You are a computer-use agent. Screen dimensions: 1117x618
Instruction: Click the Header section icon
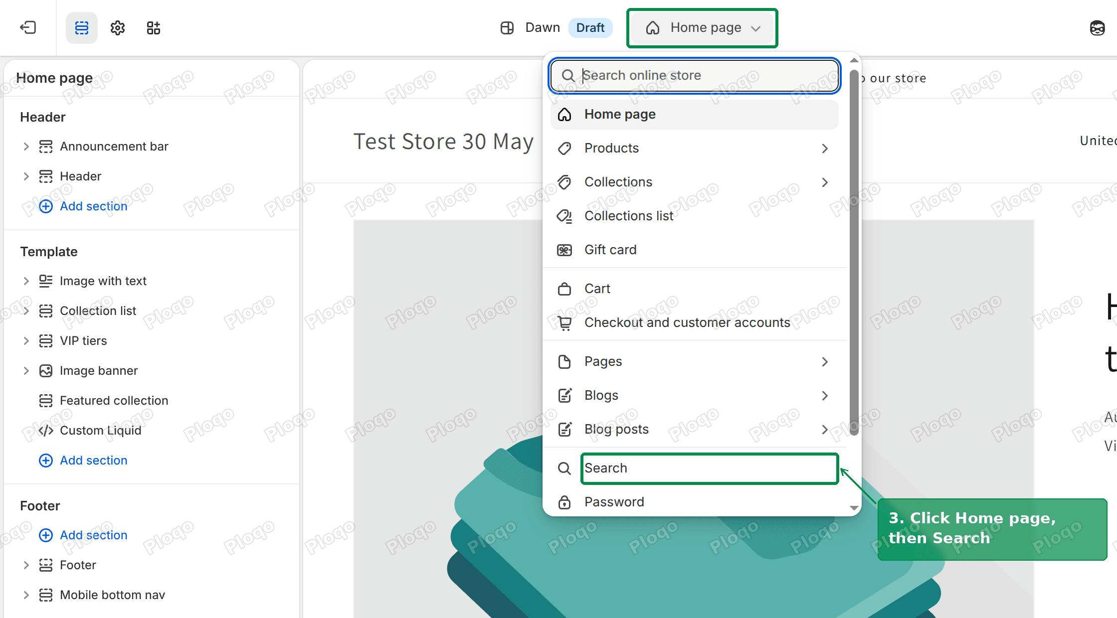46,176
